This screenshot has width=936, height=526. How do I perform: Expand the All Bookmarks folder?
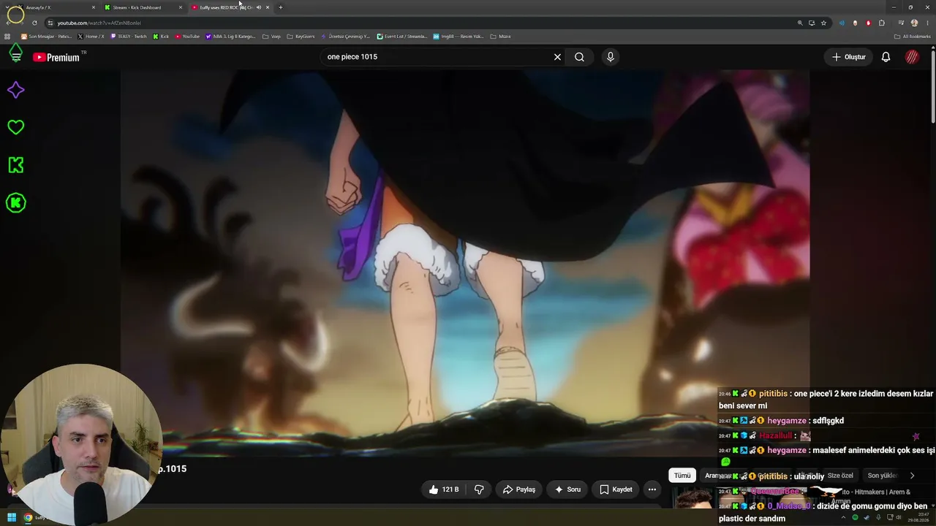pyautogui.click(x=913, y=37)
